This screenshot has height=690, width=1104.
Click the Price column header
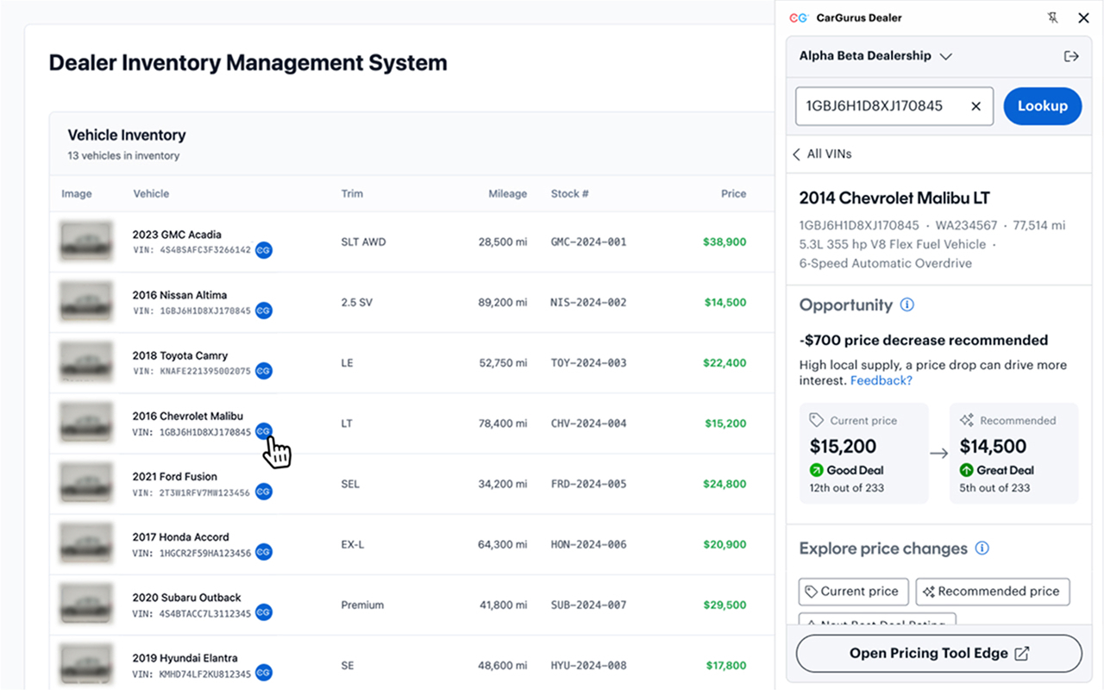point(733,194)
